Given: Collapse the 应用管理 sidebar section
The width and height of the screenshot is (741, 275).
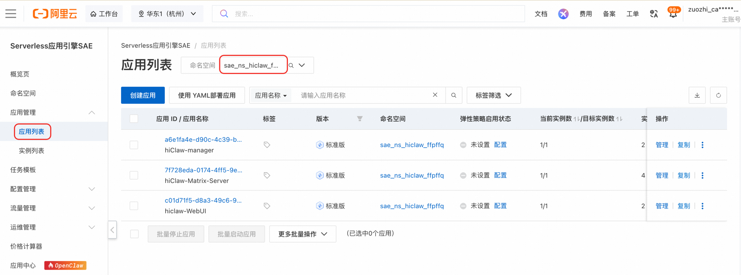Looking at the screenshot, I should pos(92,112).
